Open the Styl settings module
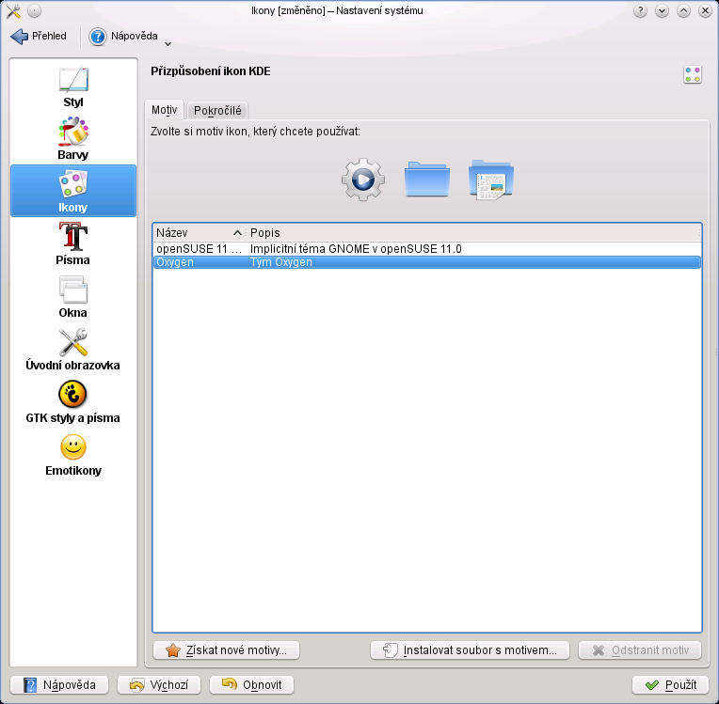Screen dimensions: 719x704 [72, 86]
